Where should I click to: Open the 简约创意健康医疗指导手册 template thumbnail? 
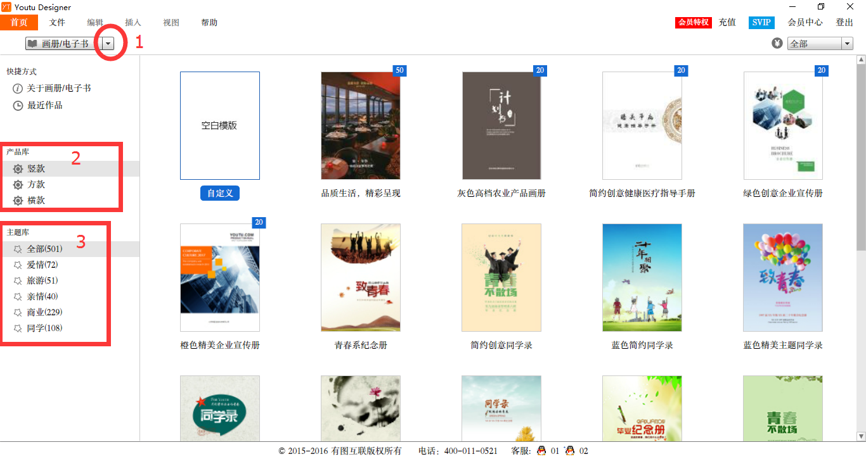pyautogui.click(x=642, y=125)
